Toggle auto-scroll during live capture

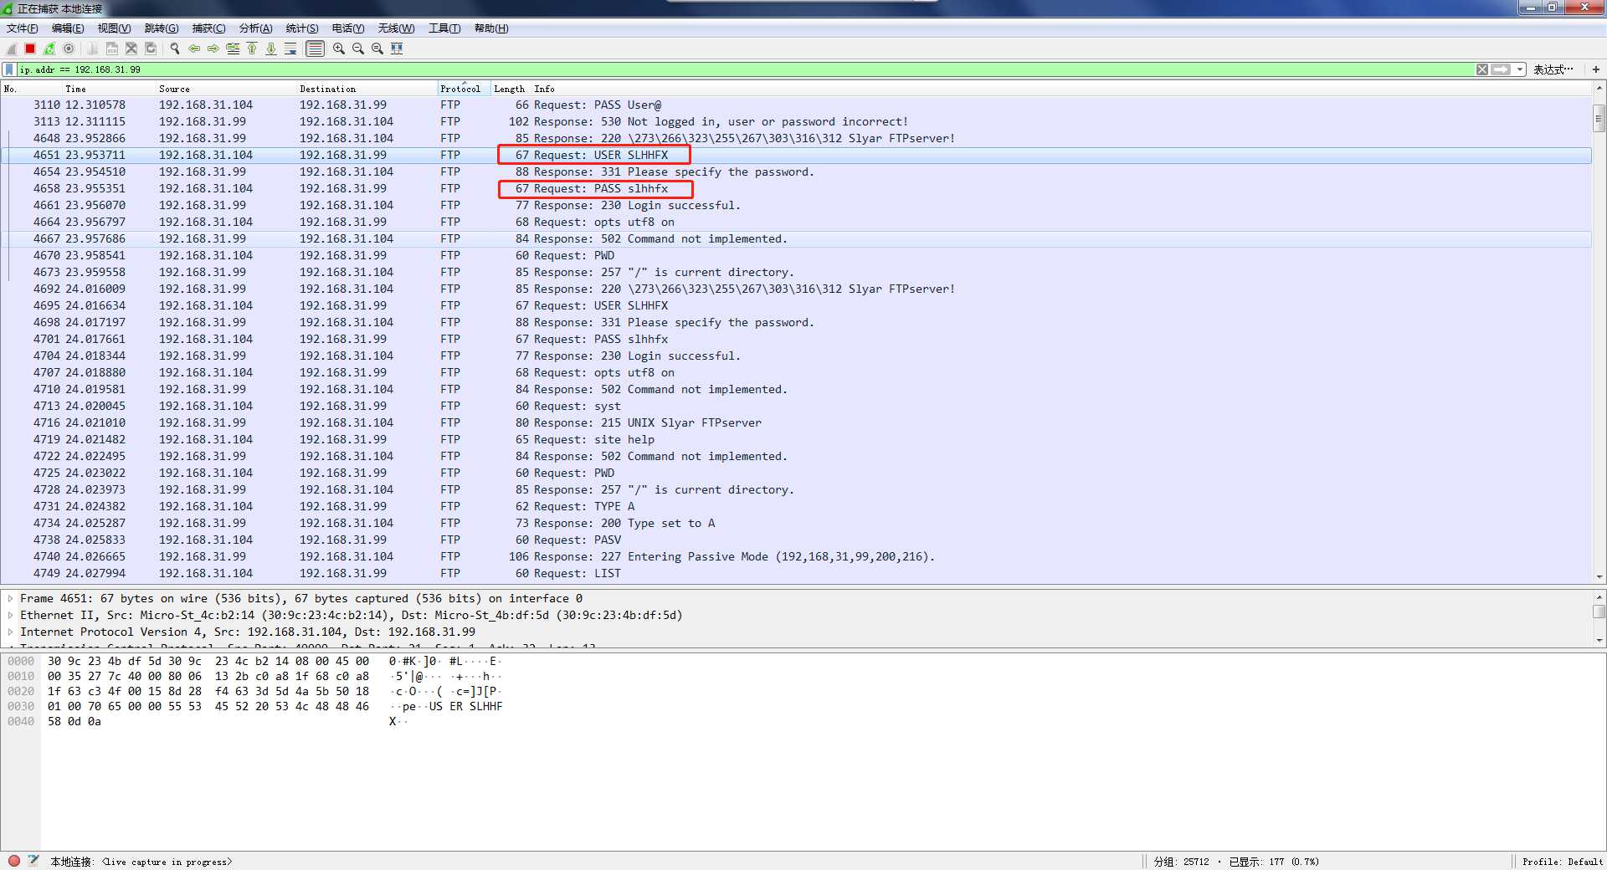coord(290,49)
